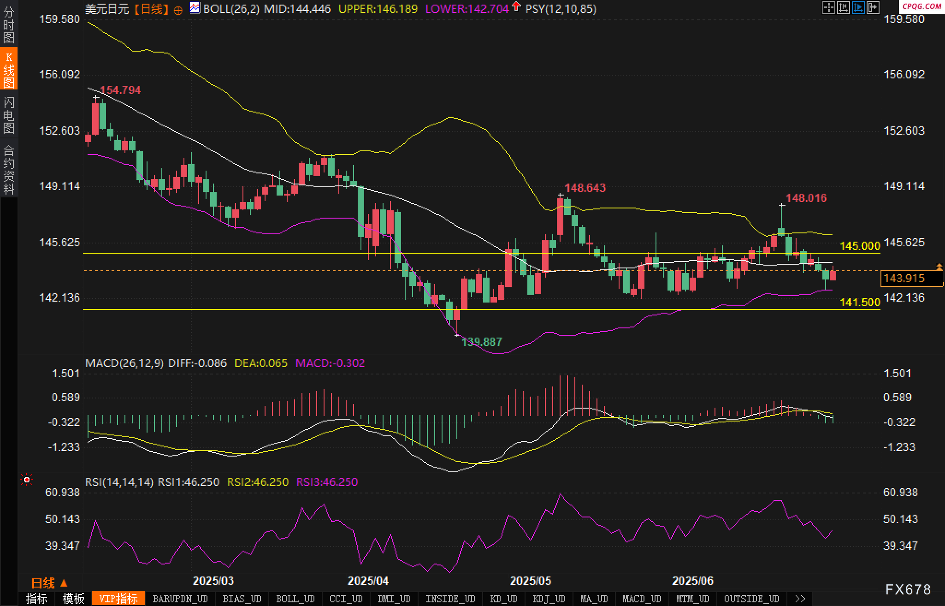Image resolution: width=945 pixels, height=606 pixels.
Task: Click the orange circular icon after 日线
Action: click(x=178, y=10)
